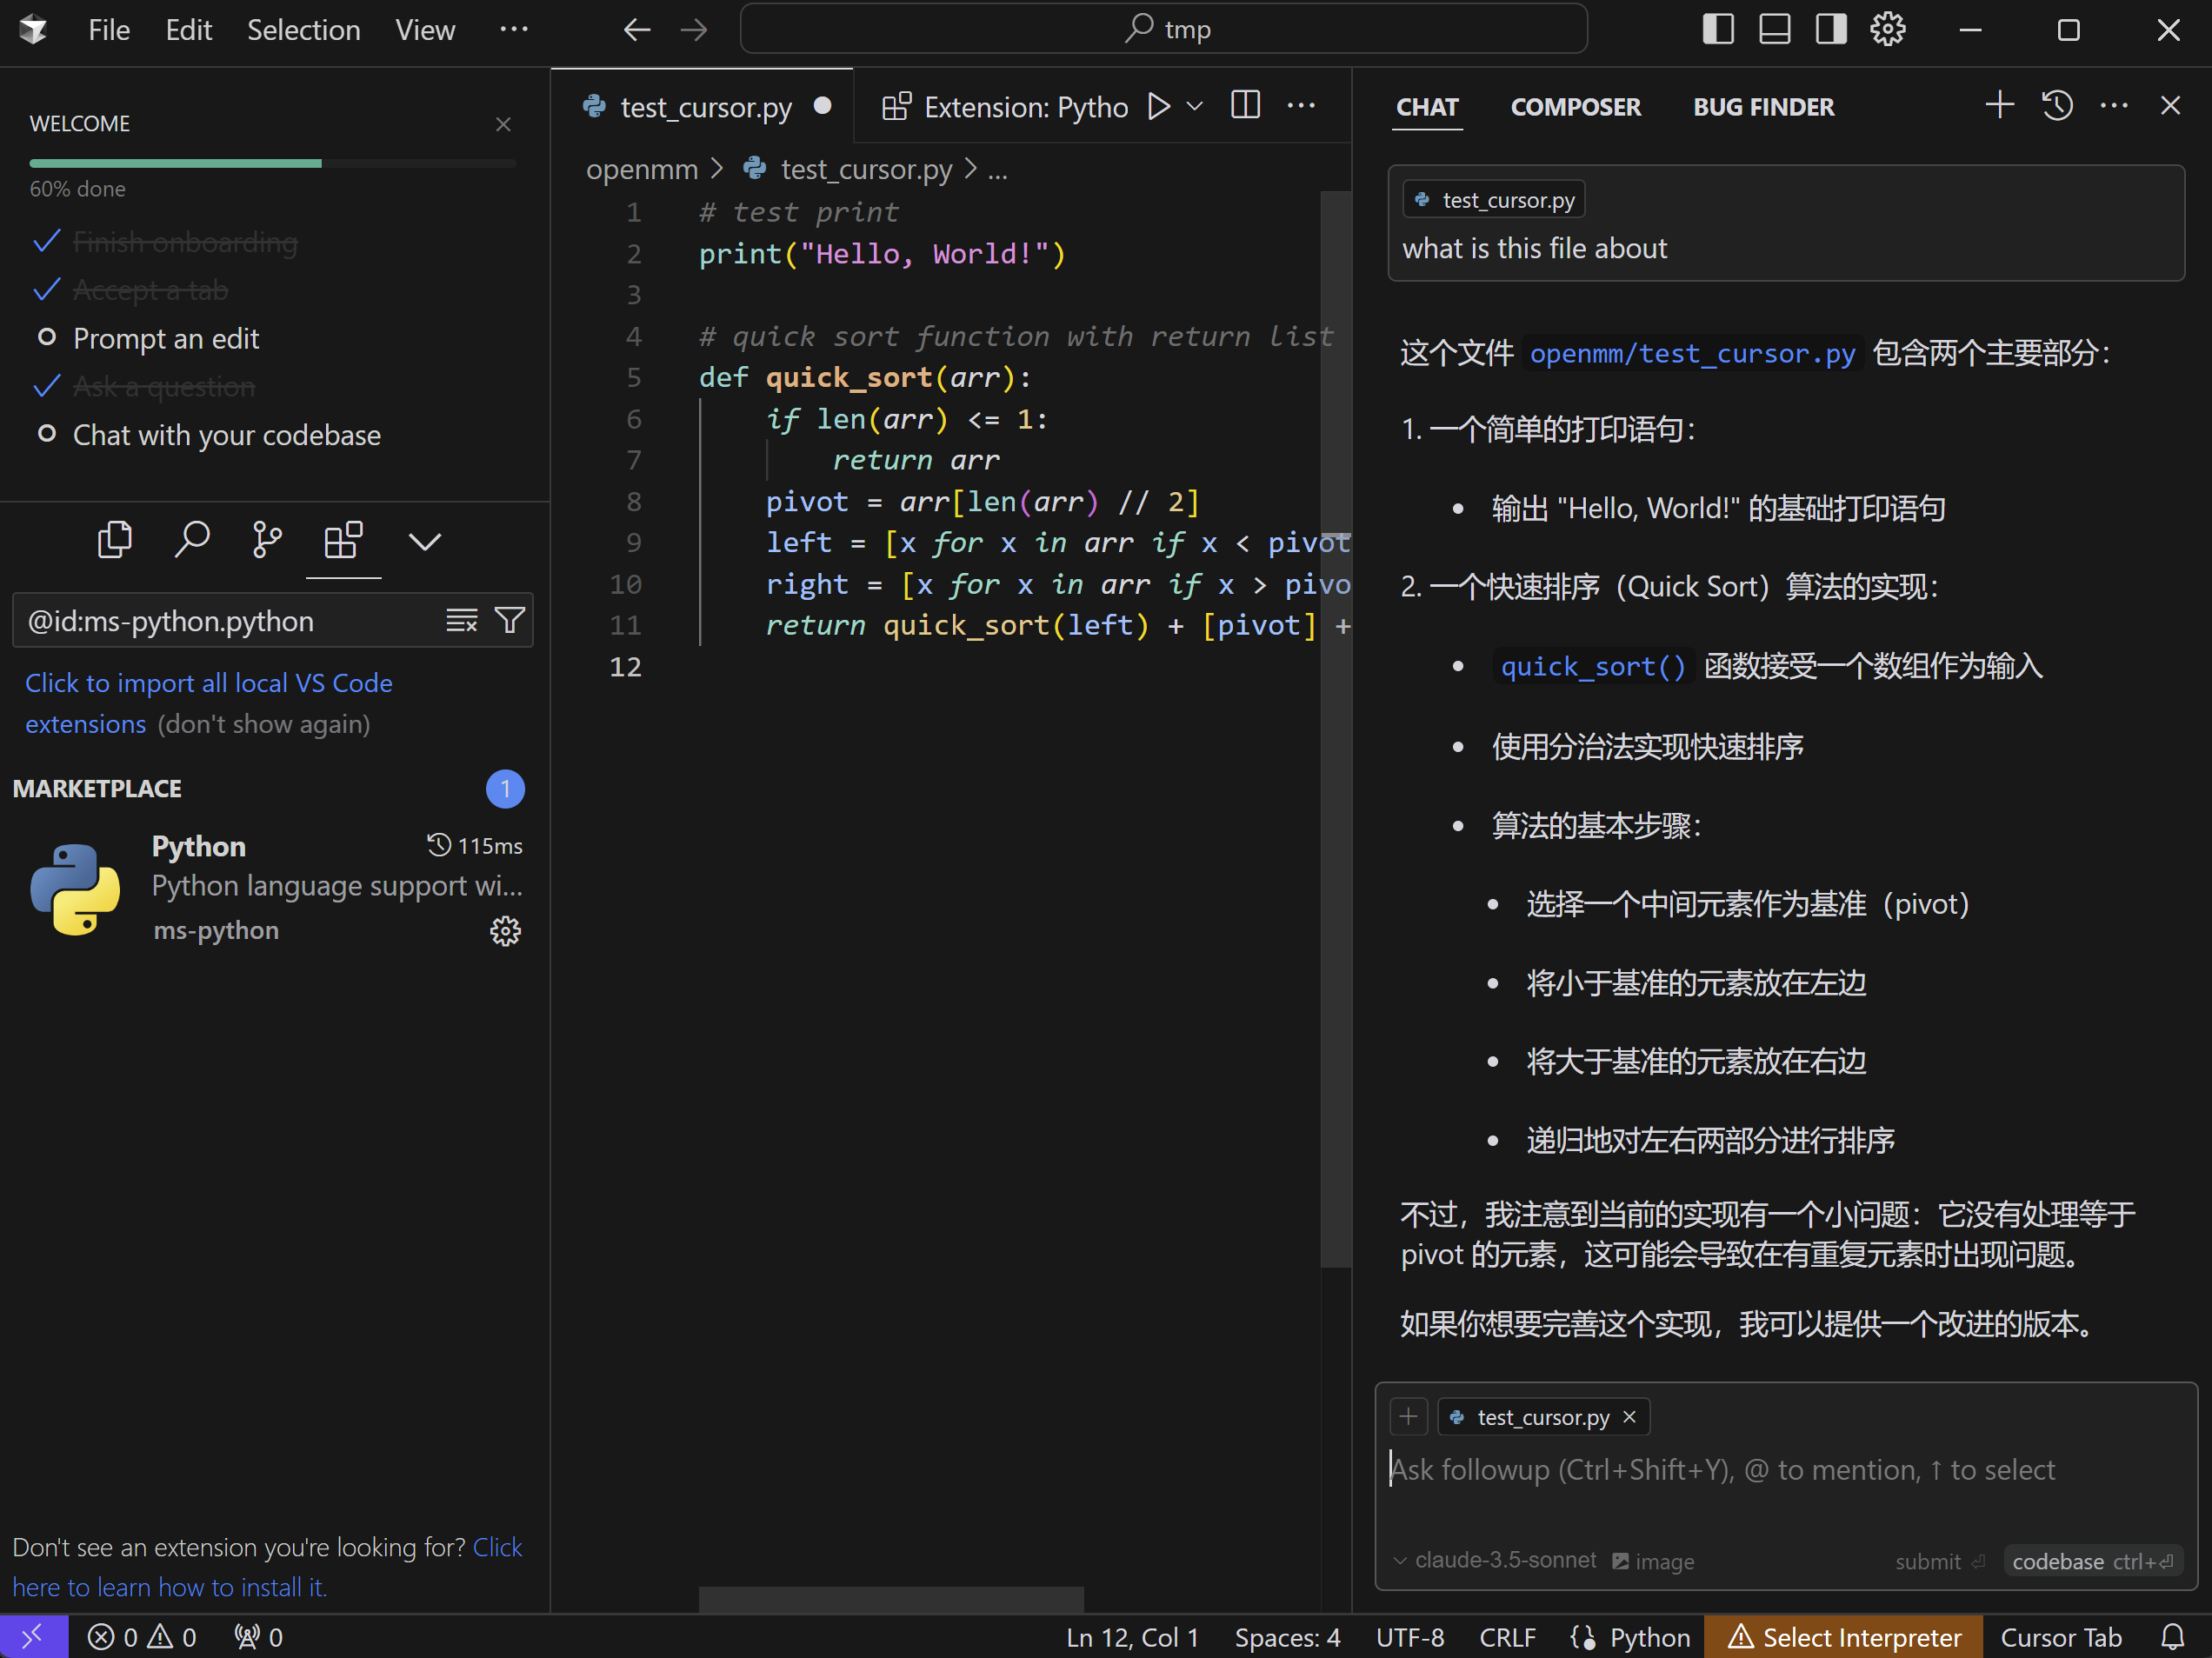Switch to the COMPOSER tab
The image size is (2212, 1658).
[1575, 107]
